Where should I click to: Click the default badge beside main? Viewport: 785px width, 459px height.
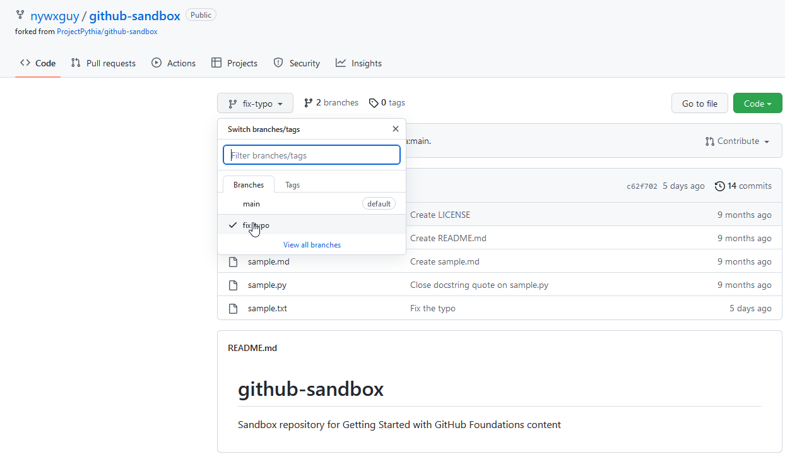click(x=379, y=204)
